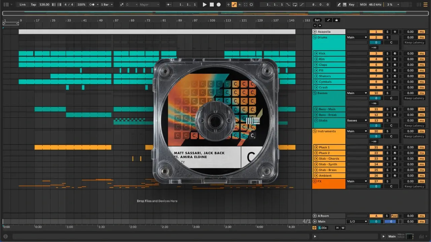This screenshot has height=242, width=431.
Task: Click the Arrangement Record button
Action: 219,5
